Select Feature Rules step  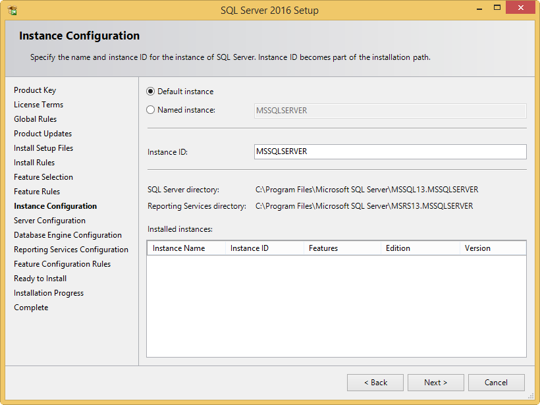(37, 192)
